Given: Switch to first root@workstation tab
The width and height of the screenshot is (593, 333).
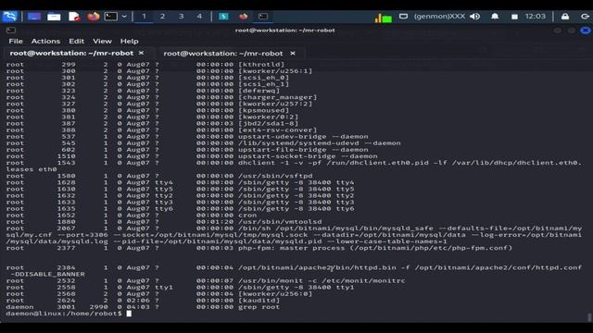Looking at the screenshot, I should [71, 54].
